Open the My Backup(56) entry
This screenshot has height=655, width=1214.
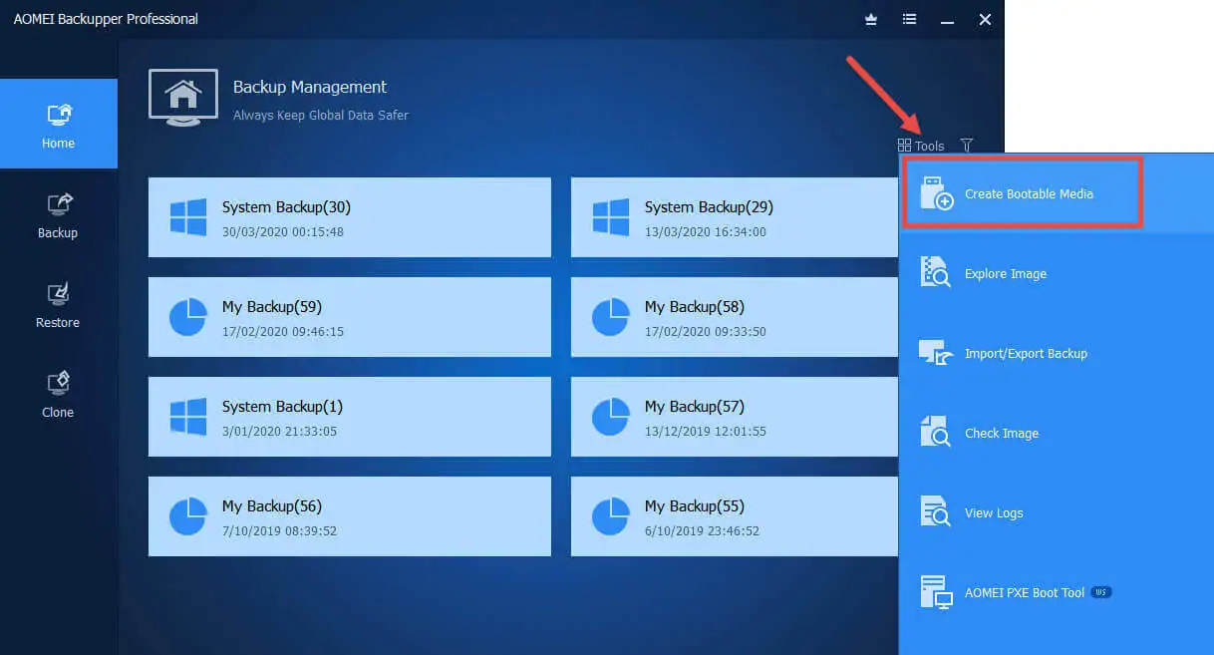tap(350, 516)
